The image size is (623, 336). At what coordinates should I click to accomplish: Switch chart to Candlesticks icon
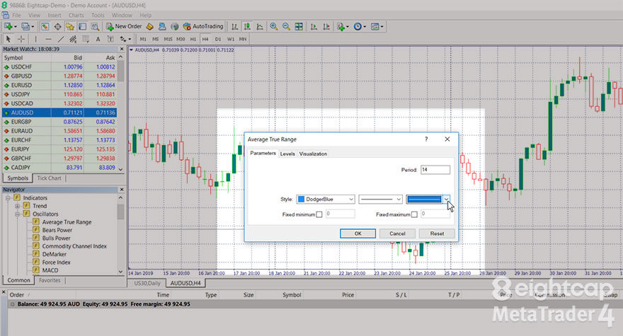(x=247, y=27)
